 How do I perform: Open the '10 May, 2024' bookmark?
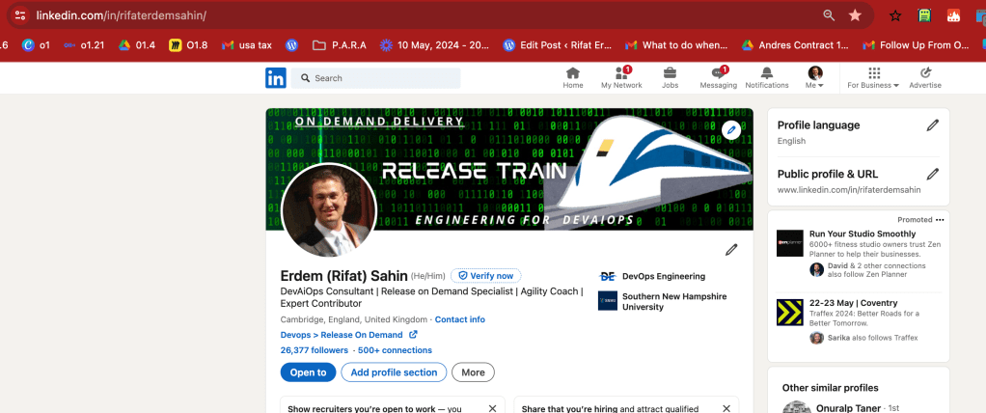(435, 45)
